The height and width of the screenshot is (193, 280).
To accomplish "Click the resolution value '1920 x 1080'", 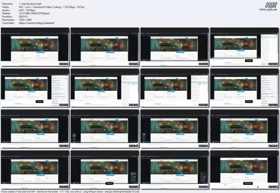I will [x=25, y=20].
